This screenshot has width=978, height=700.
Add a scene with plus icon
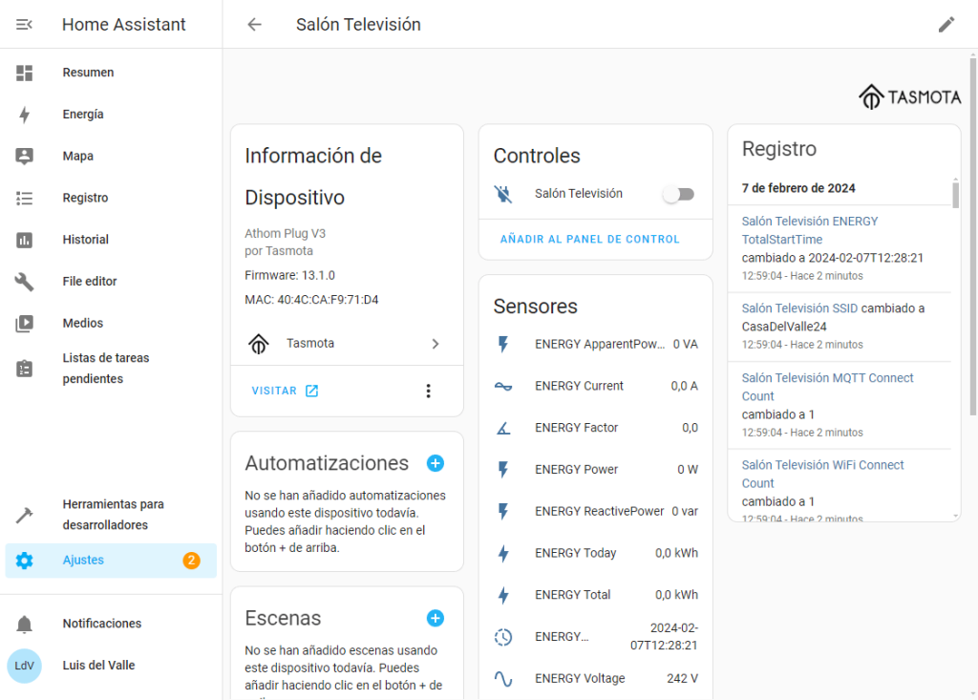pos(436,618)
